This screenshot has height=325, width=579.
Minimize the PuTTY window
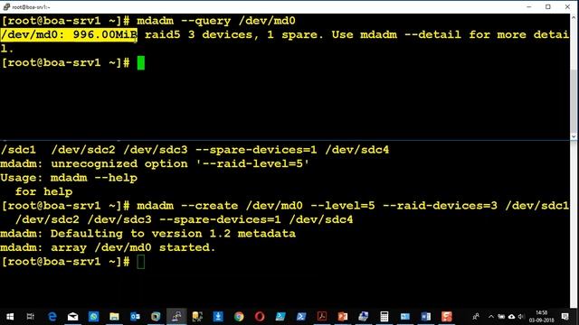528,6
